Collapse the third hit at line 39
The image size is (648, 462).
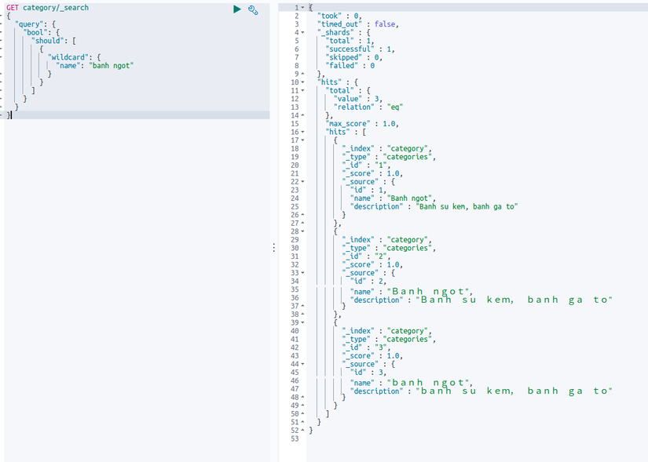pyautogui.click(x=303, y=322)
